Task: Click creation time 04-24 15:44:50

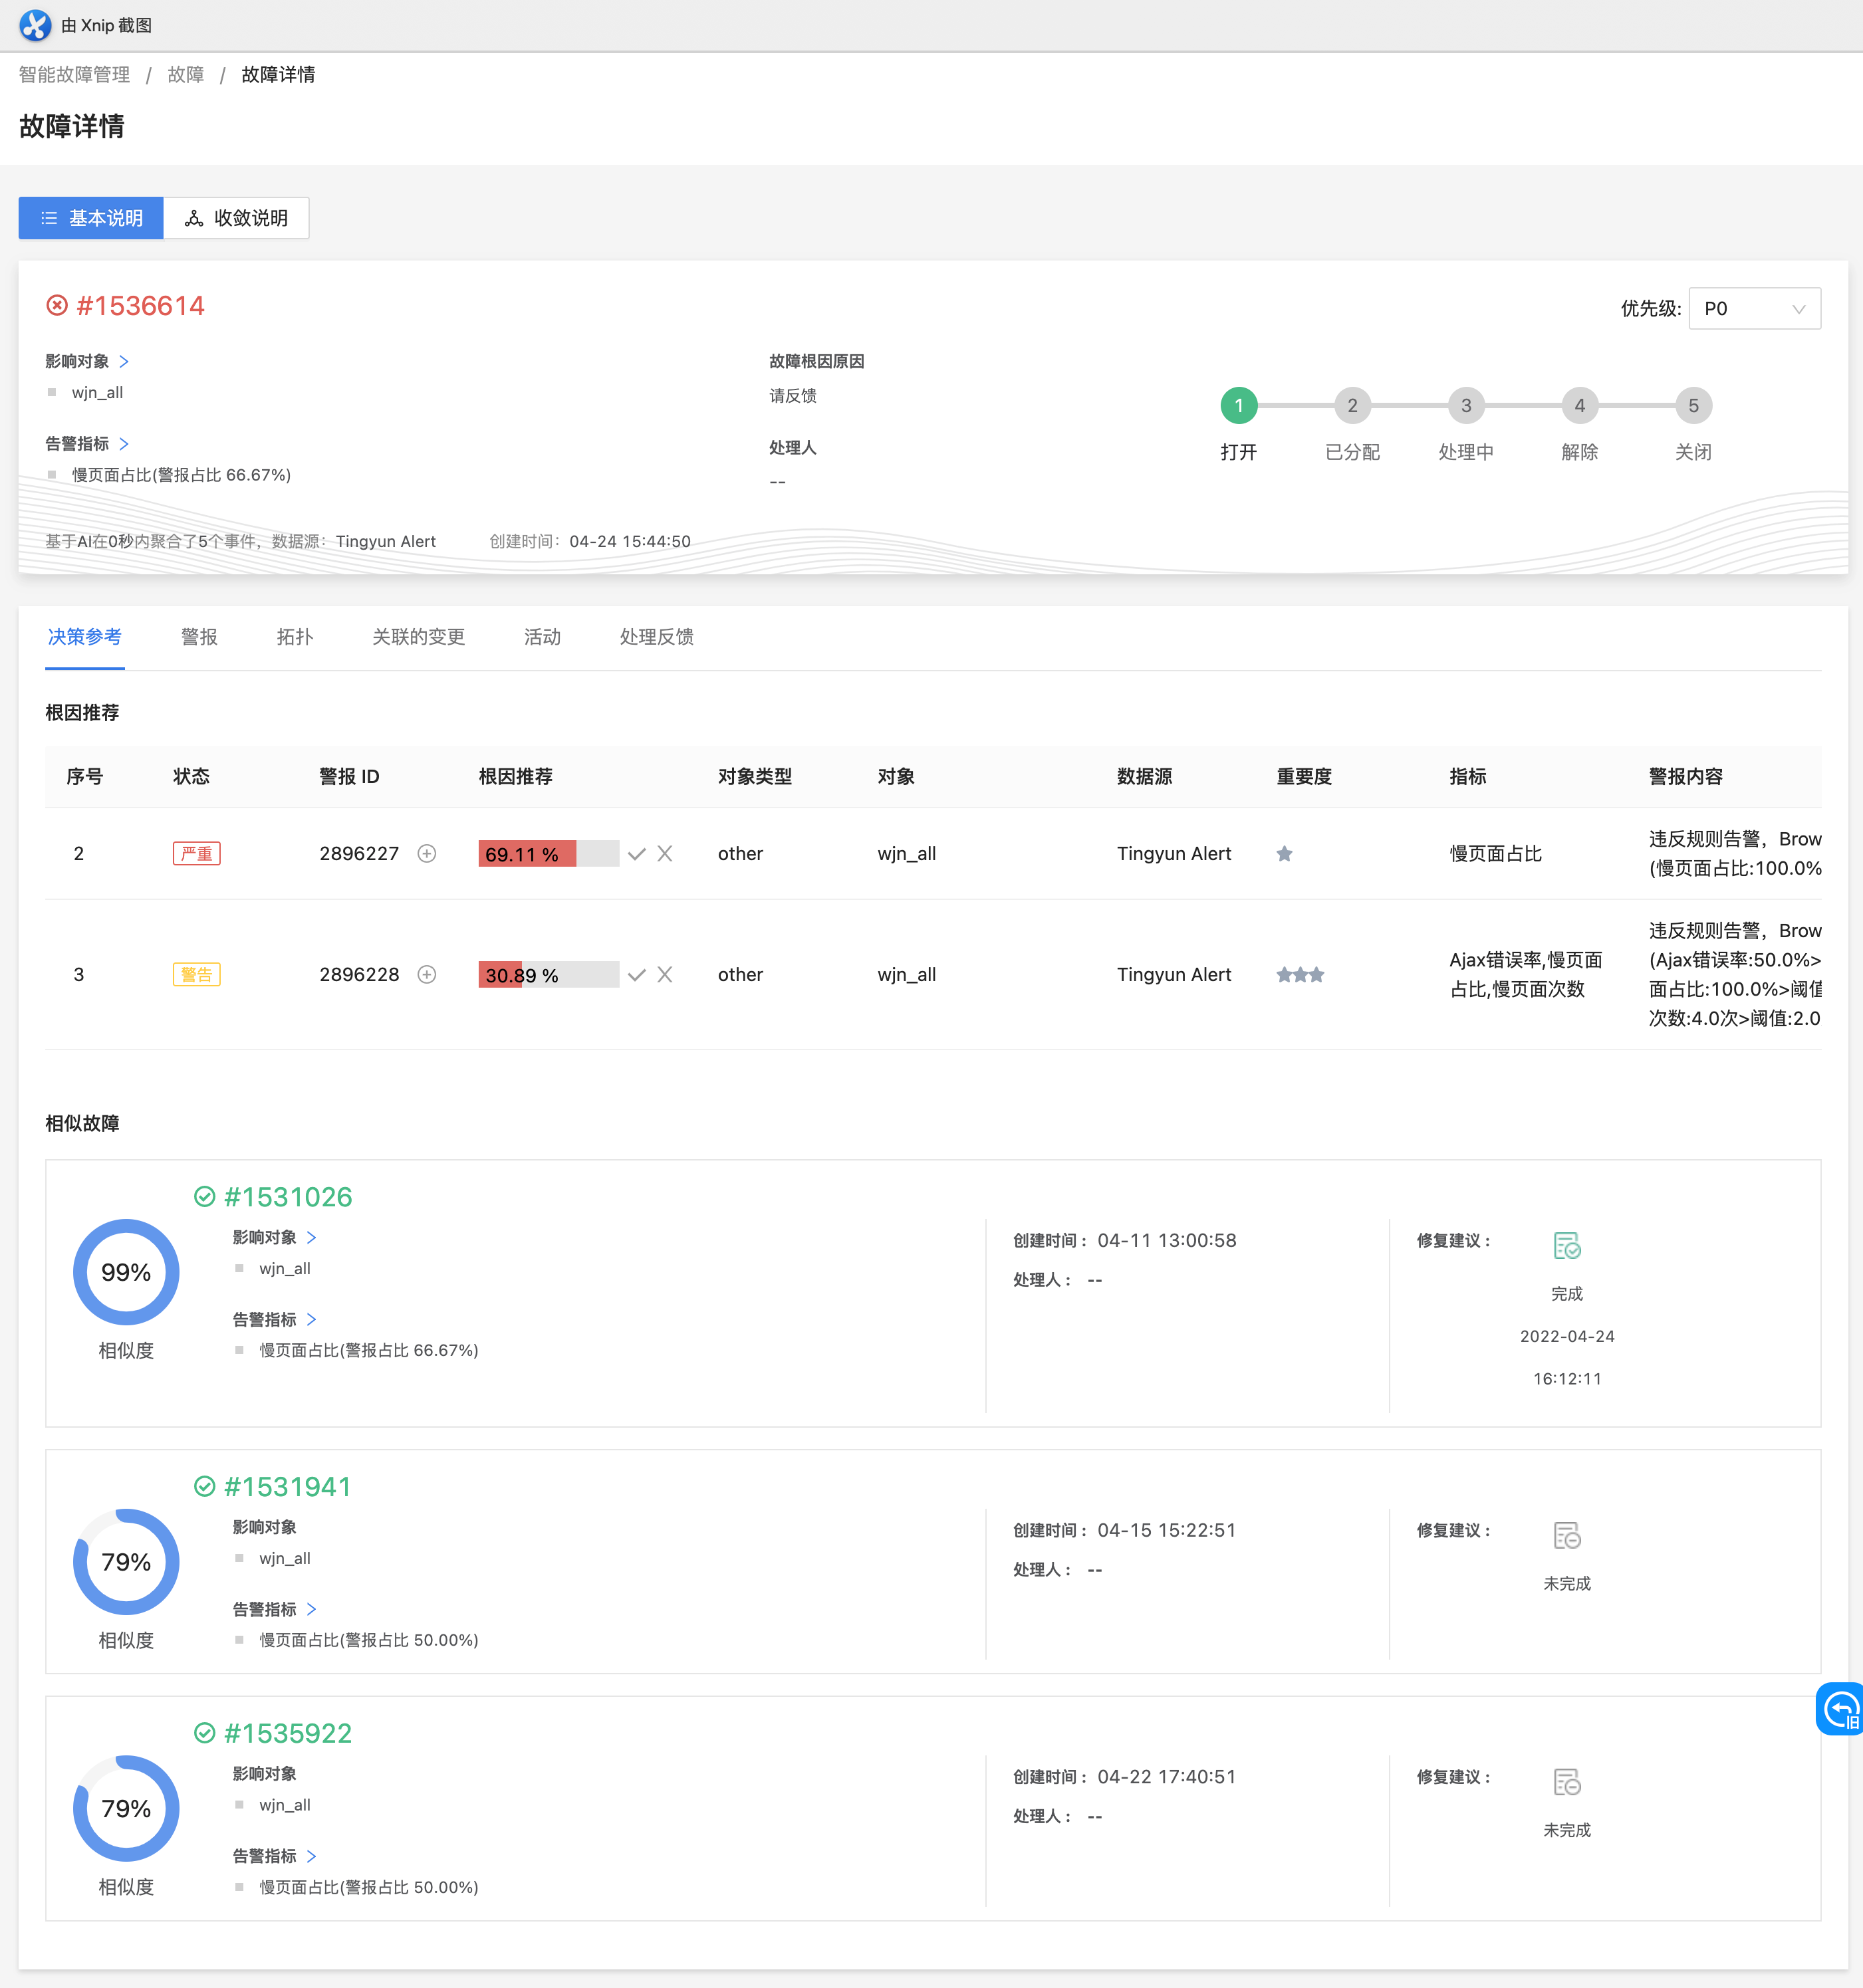Action: [630, 541]
